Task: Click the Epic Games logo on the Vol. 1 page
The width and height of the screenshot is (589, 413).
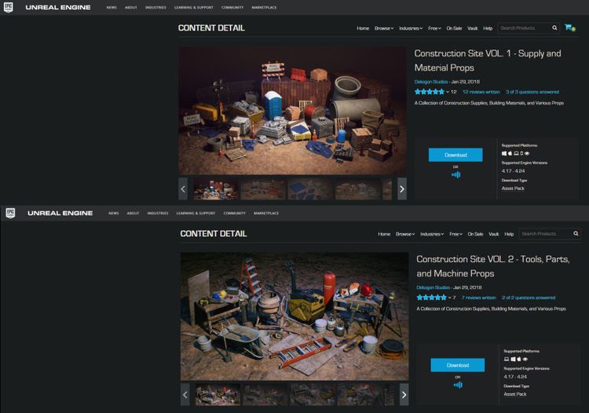Action: (9, 7)
